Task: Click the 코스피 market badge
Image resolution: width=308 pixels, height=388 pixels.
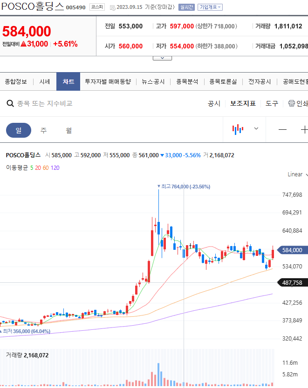Action: pos(97,7)
